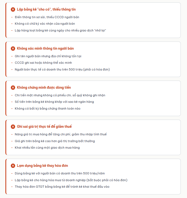187x198 pixels.
Task: Click the X icon by "Ghi sai giá trị thực tế"
Action: [x=13, y=127]
